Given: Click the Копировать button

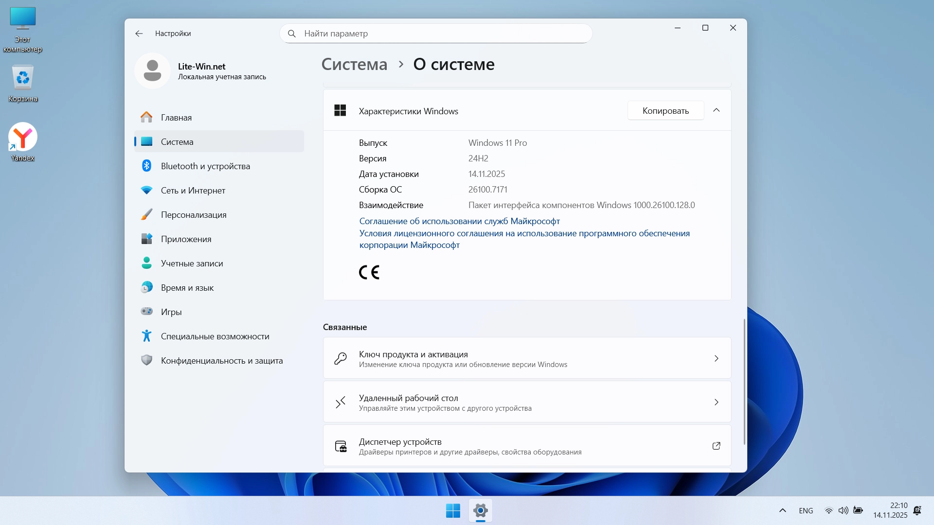Looking at the screenshot, I should (665, 111).
